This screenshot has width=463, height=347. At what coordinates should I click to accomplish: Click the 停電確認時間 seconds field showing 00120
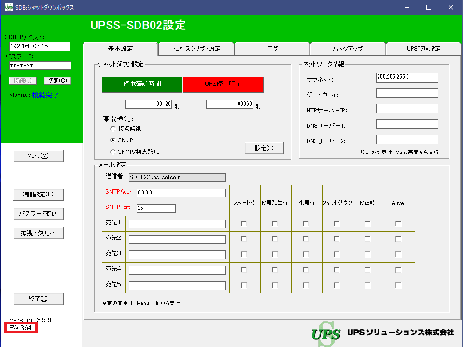[148, 104]
